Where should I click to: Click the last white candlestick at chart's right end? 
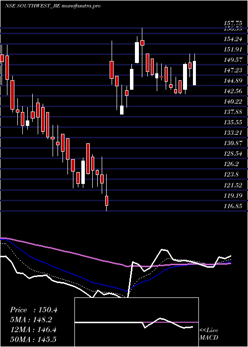point(194,73)
